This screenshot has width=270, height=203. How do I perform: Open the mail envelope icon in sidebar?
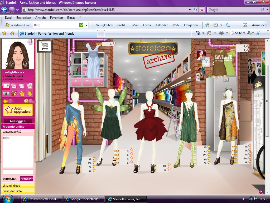coord(6,86)
